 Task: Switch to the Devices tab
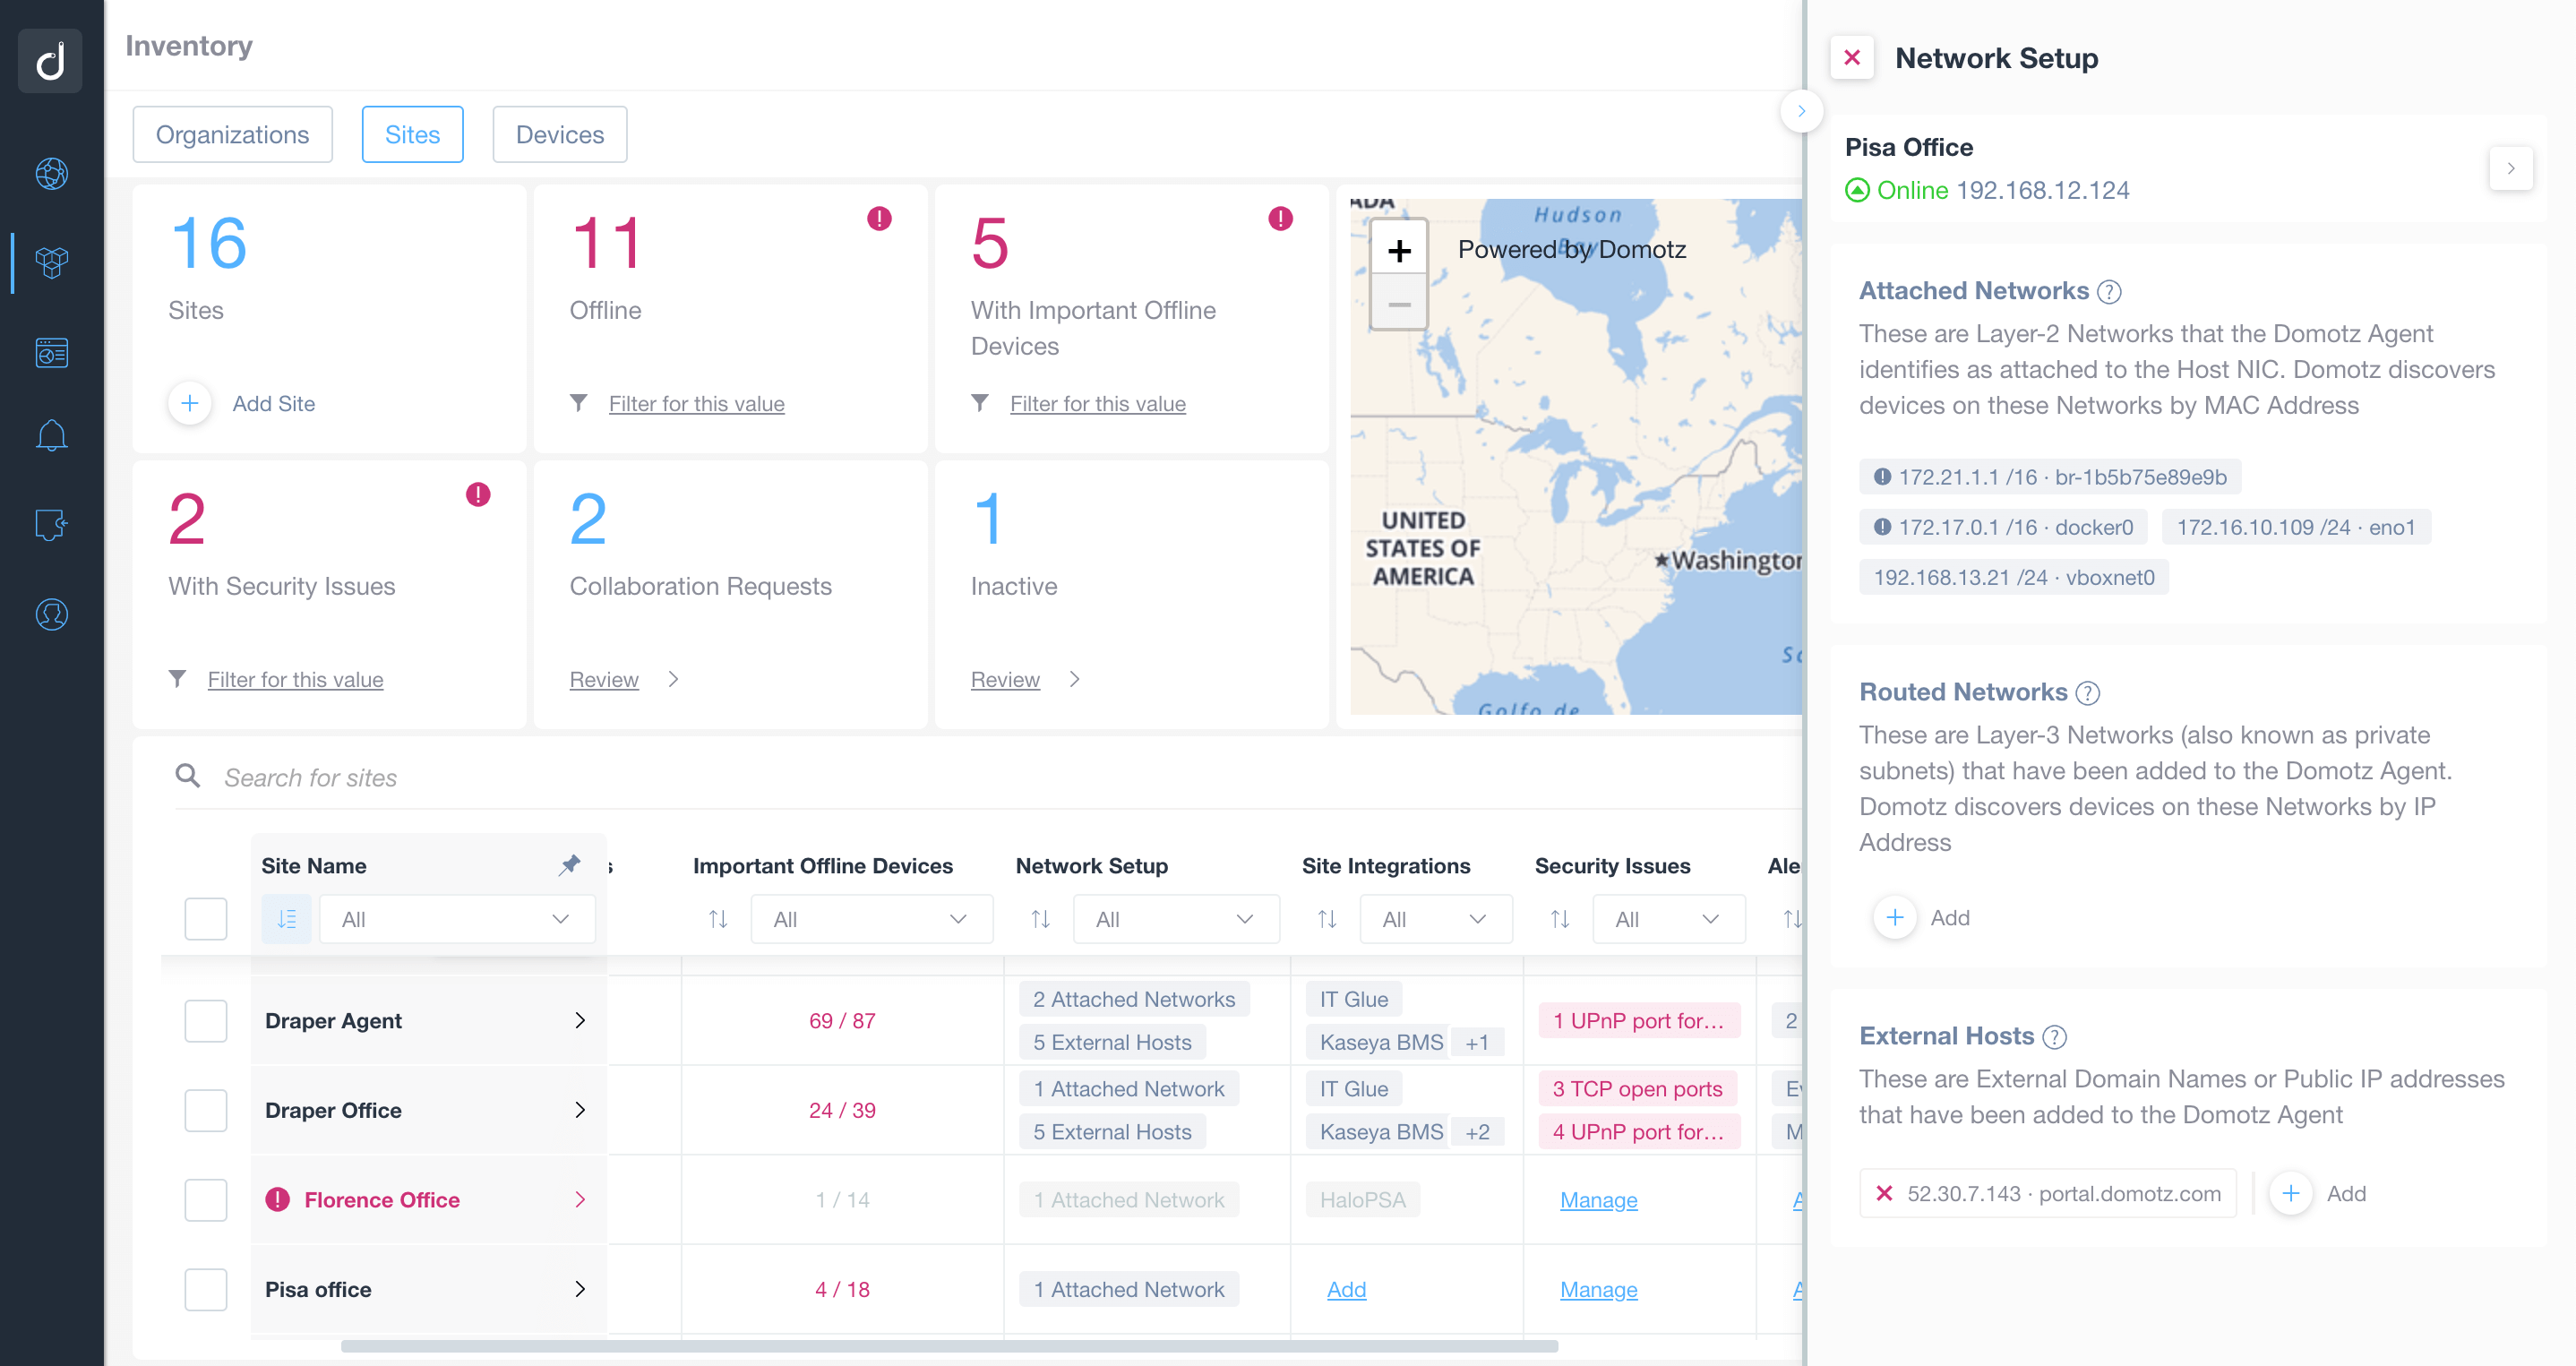click(559, 134)
